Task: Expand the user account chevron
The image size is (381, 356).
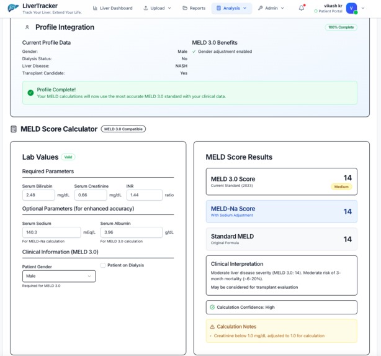Action: coord(363,8)
